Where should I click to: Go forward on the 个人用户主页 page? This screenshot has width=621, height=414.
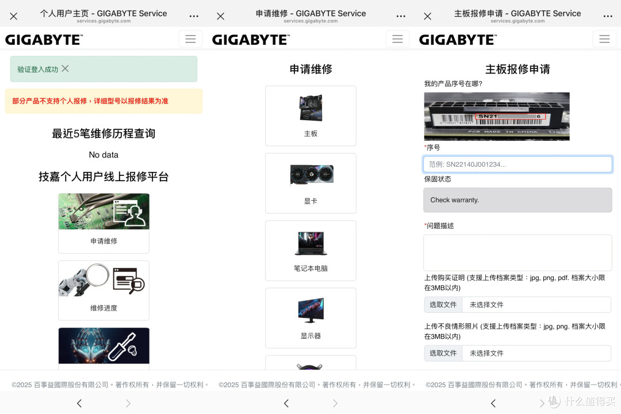[128, 403]
